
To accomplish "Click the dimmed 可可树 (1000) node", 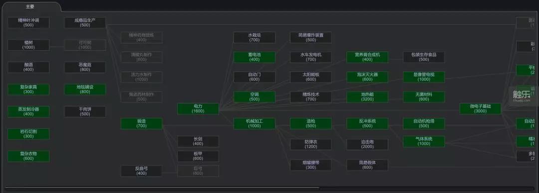I will pos(85,45).
